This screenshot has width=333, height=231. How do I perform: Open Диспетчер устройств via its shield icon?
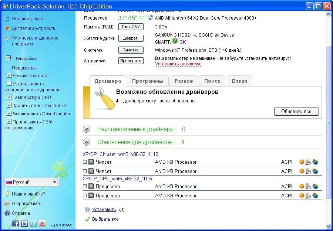(7, 28)
